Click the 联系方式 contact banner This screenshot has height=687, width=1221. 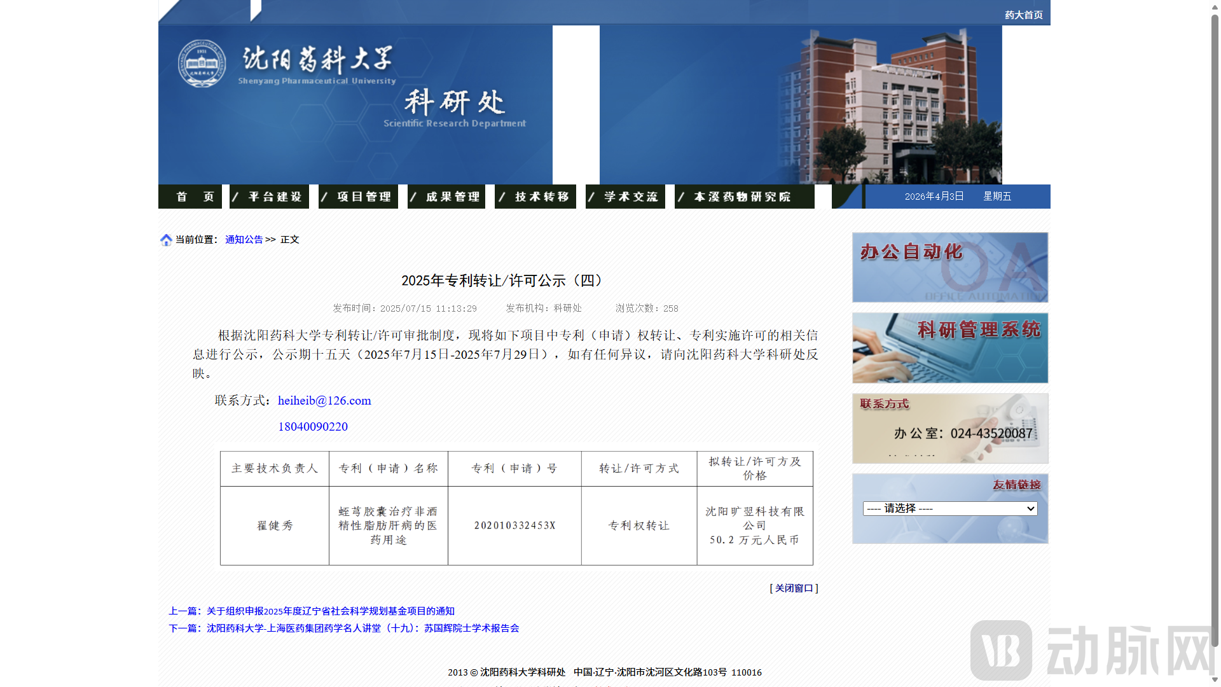(949, 427)
